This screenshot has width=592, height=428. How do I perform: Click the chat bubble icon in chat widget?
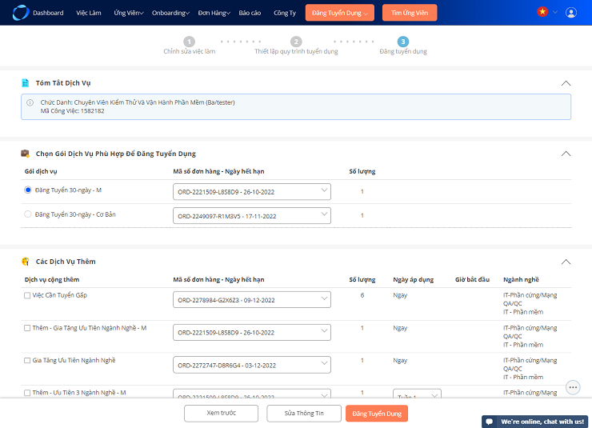point(490,422)
